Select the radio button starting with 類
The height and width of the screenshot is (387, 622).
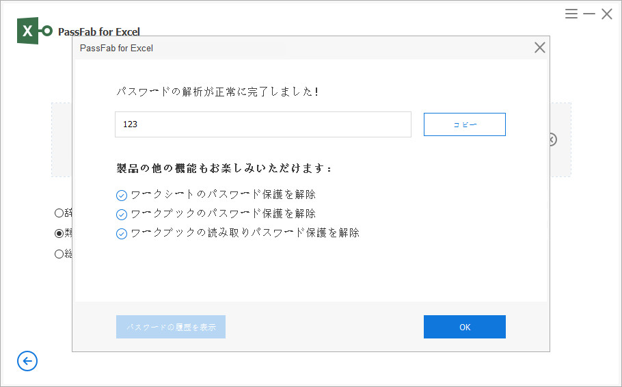pos(59,233)
